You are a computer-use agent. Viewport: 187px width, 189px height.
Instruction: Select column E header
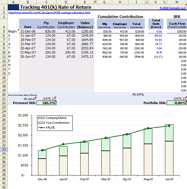tap(85, 2)
